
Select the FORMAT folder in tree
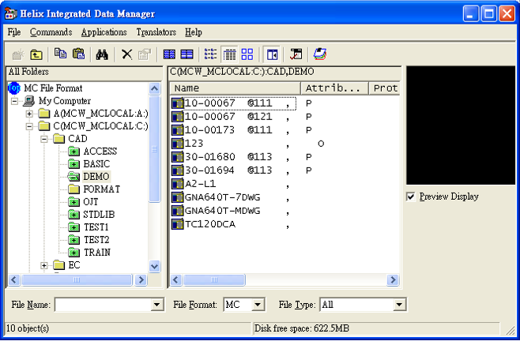[x=101, y=189]
